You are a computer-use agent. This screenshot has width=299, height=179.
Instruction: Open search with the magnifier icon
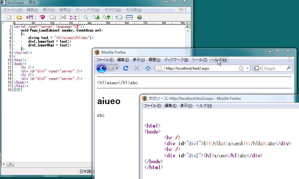(x=86, y=18)
